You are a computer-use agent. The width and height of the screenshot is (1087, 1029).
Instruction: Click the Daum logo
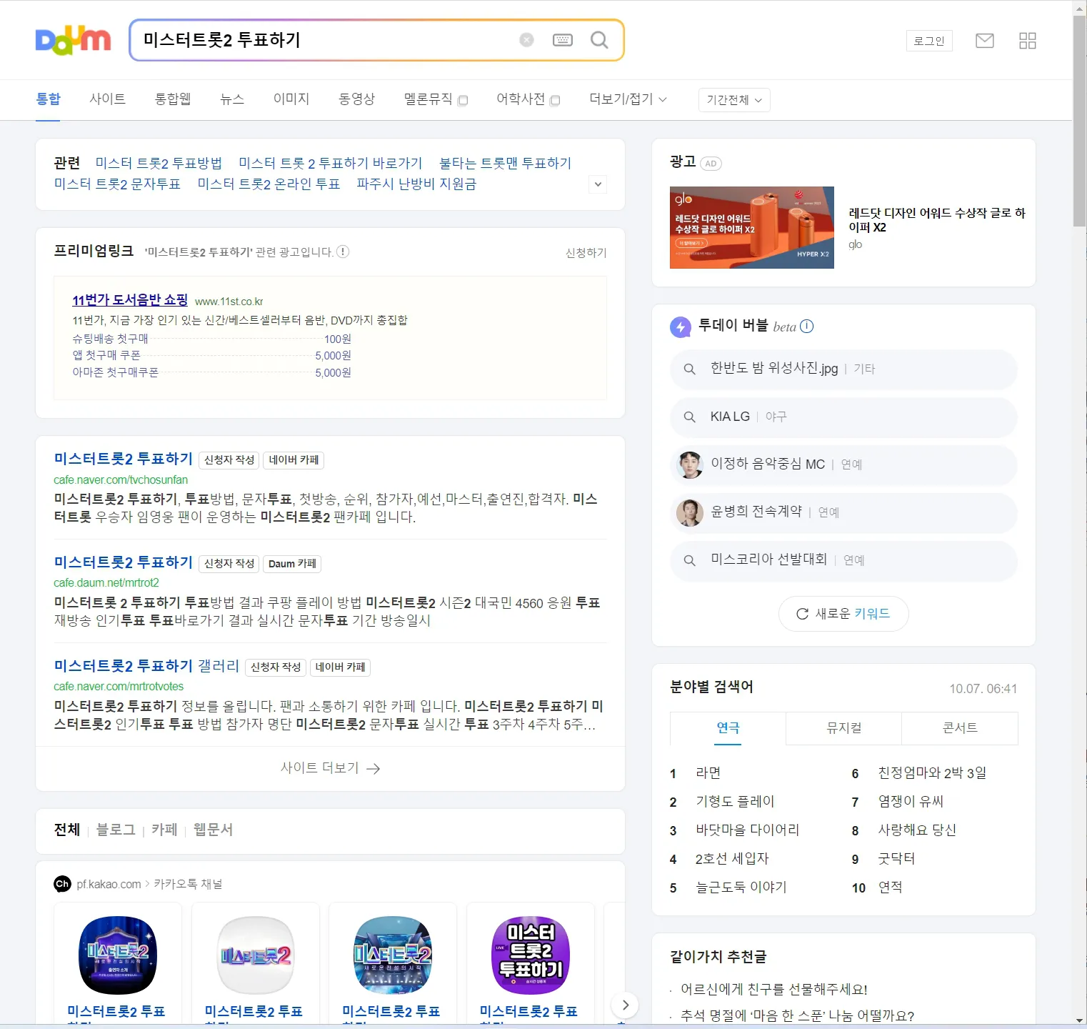coord(73,40)
